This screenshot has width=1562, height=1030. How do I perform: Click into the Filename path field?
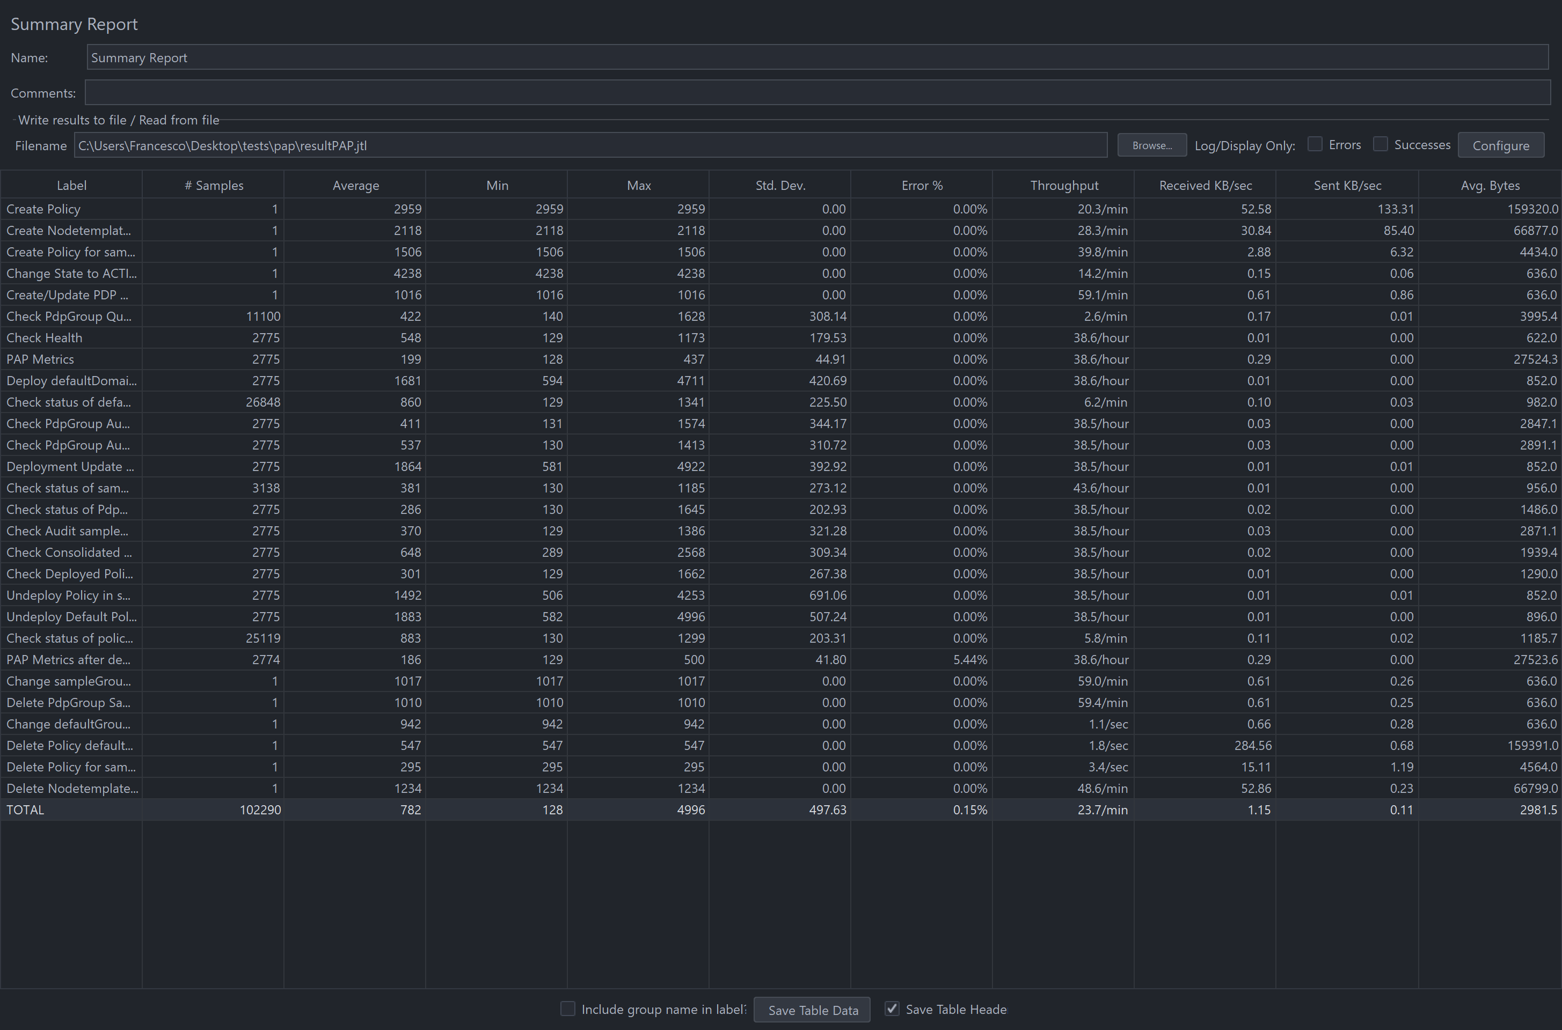coord(590,145)
